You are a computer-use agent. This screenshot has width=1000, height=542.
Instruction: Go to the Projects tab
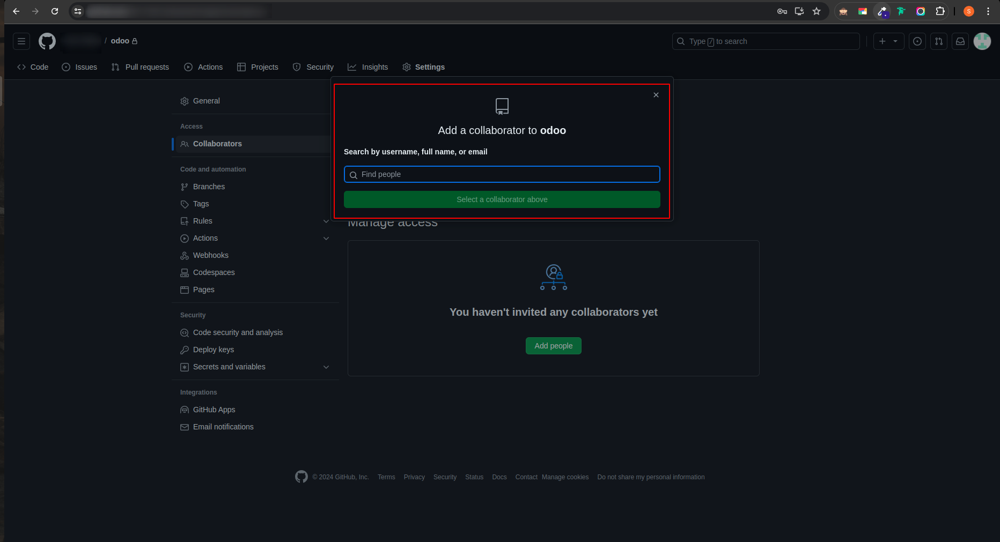(x=258, y=67)
